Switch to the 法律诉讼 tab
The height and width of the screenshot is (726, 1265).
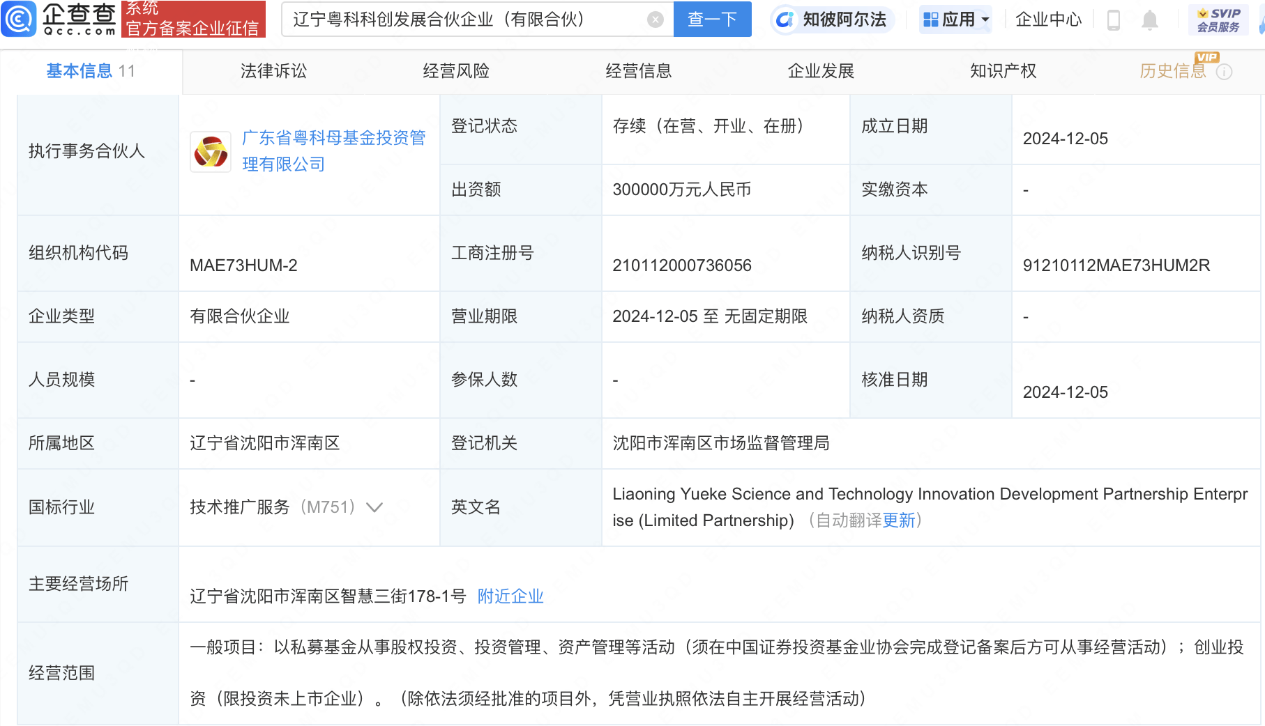pos(273,71)
